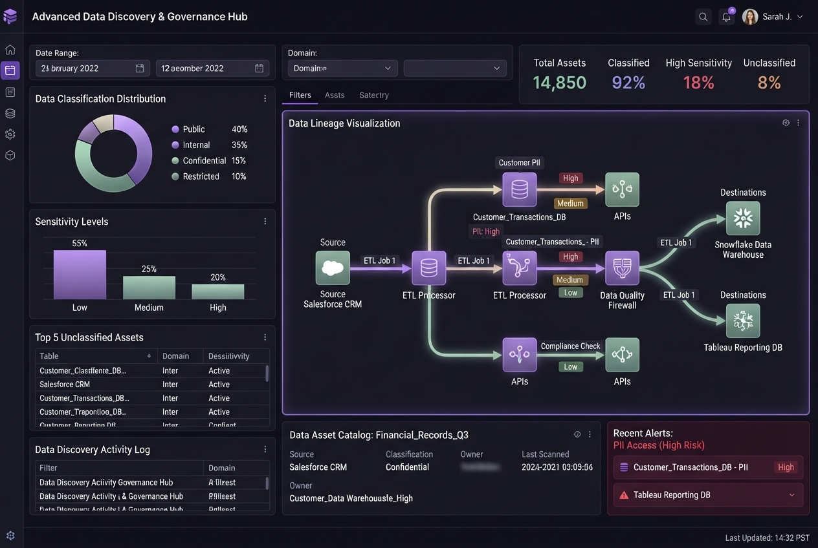This screenshot has width=818, height=548.
Task: Open the database stack sidebar icon
Action: tap(10, 113)
